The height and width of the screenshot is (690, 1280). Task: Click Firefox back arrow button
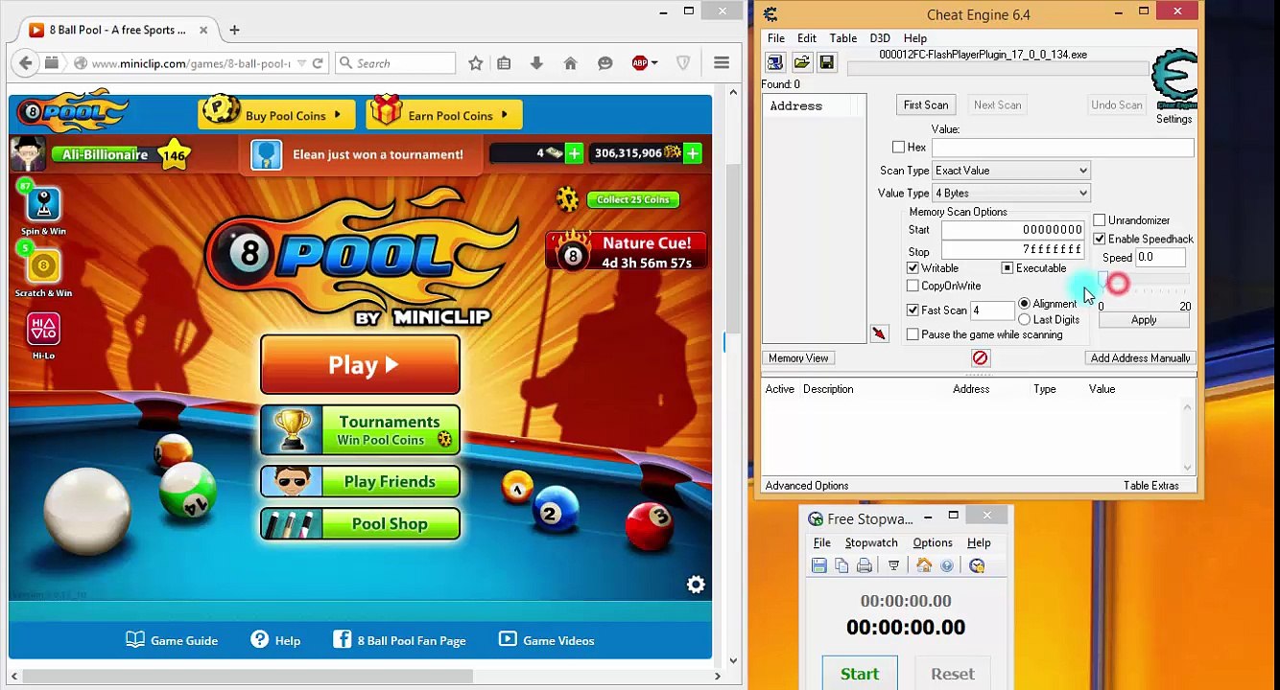[25, 63]
